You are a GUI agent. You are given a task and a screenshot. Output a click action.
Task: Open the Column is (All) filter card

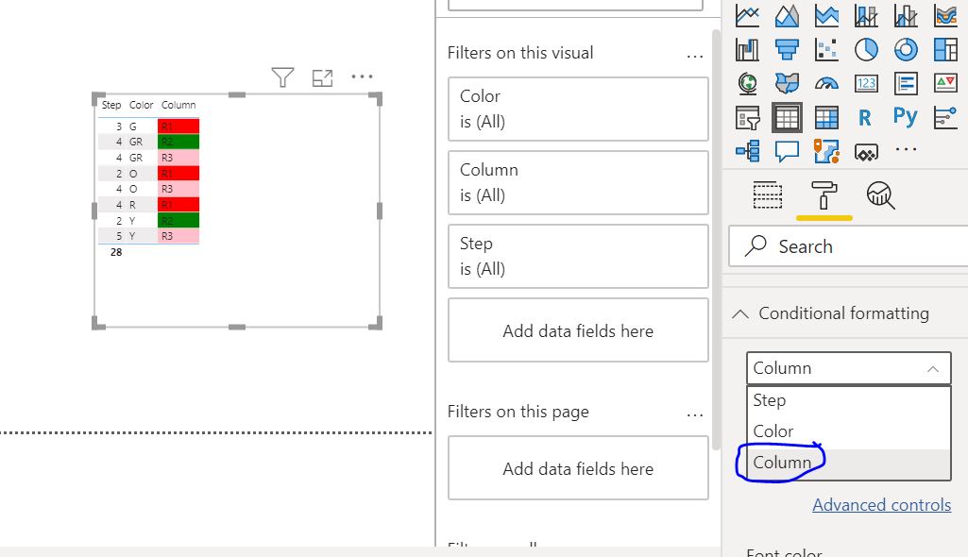click(578, 182)
